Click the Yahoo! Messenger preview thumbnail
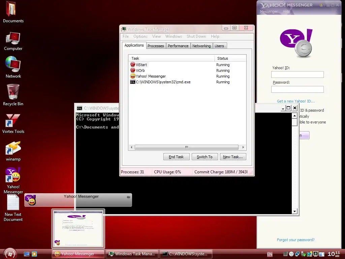345x259 pixels. 78,229
